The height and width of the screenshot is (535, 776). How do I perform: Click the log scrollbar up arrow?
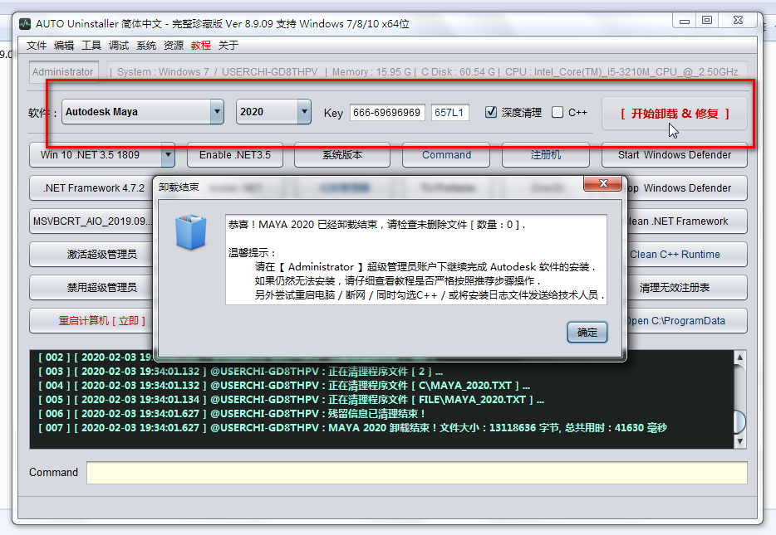point(739,357)
